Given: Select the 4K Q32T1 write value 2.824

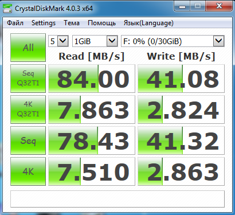Looking at the screenshot, I should [181, 110].
